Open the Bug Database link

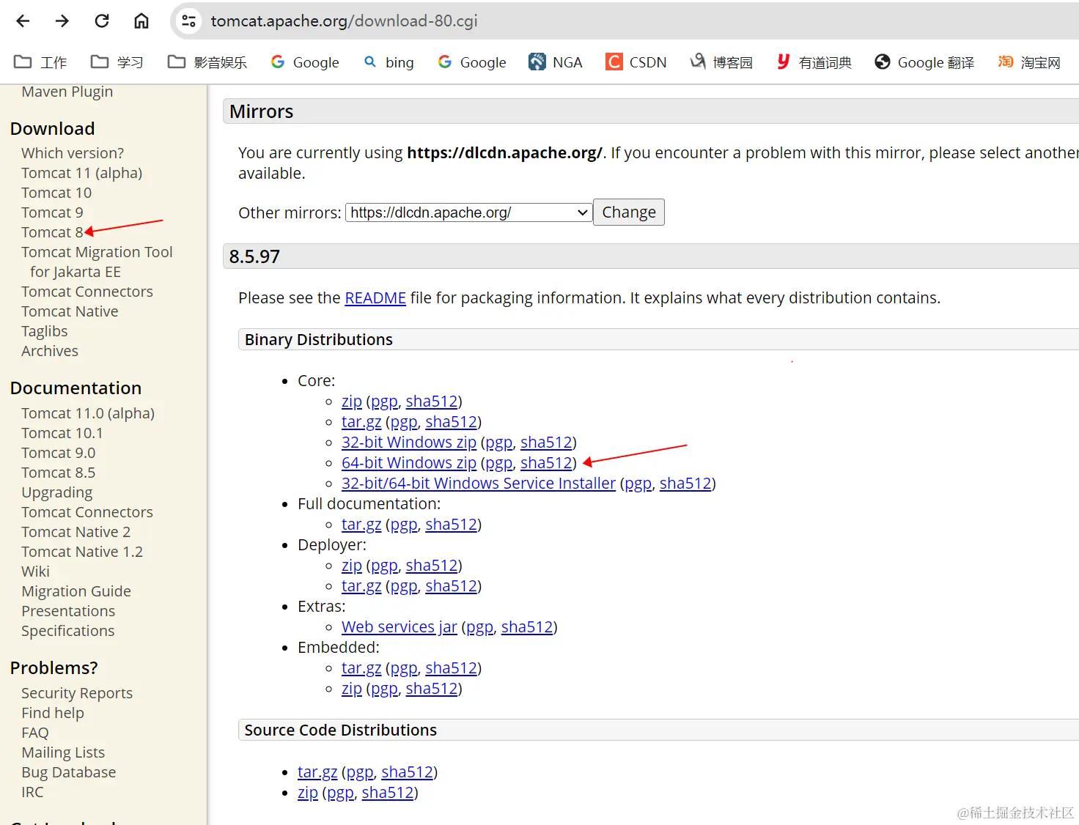pos(69,772)
